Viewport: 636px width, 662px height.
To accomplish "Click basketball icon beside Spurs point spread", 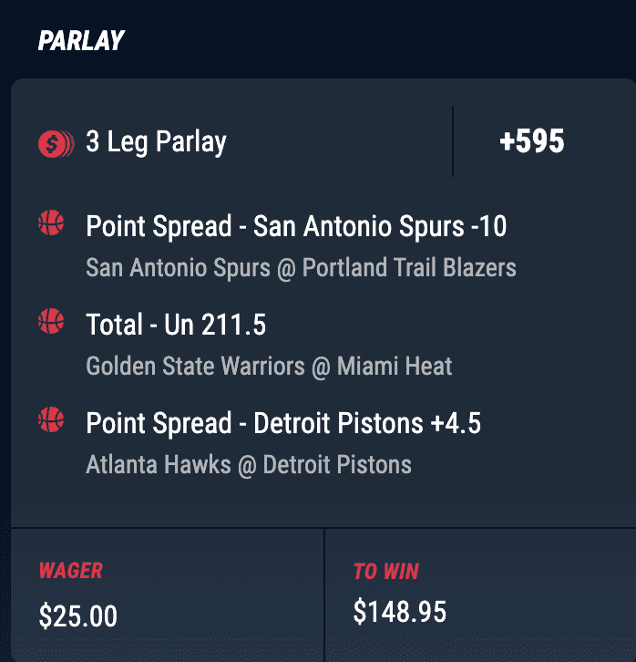I will pyautogui.click(x=51, y=222).
